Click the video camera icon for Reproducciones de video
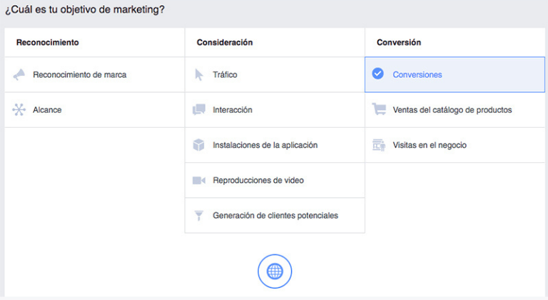 tap(199, 180)
